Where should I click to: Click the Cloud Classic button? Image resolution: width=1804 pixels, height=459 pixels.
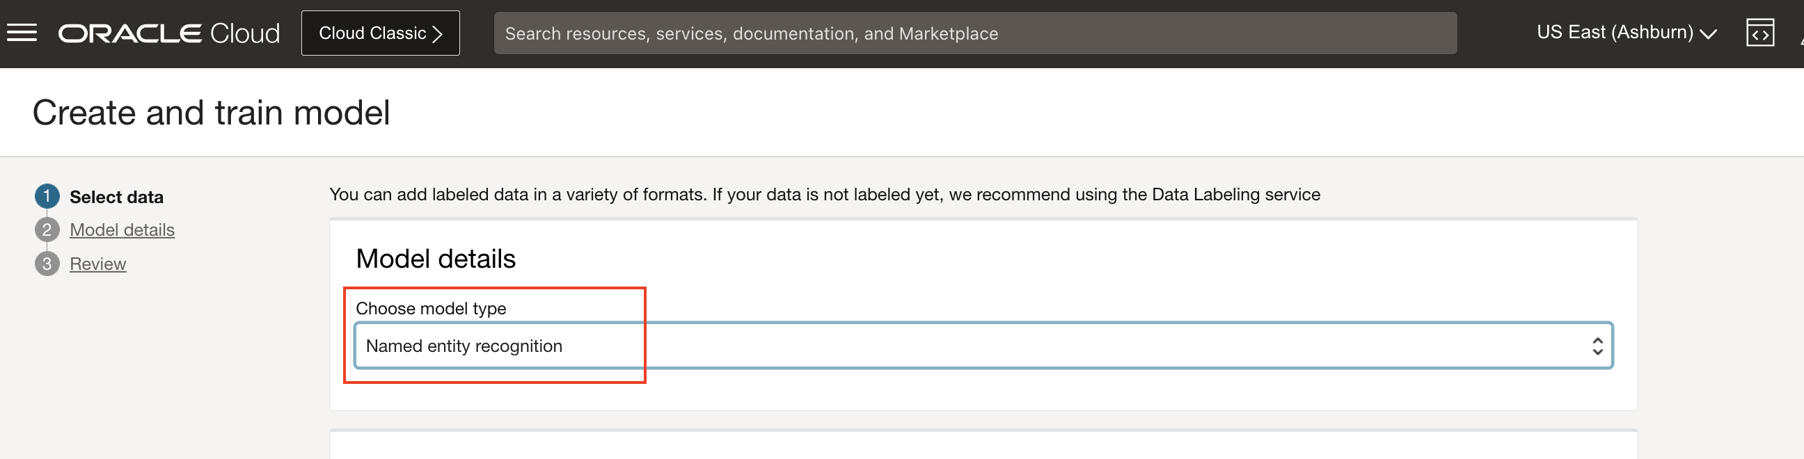click(x=380, y=33)
